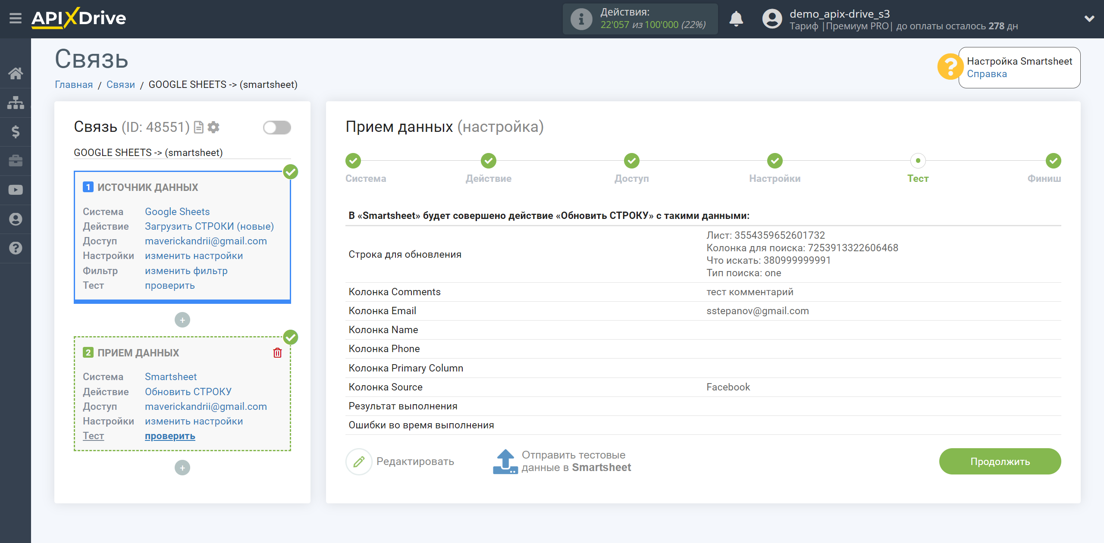Open the source maverickandrii@gmail.com access link
The height and width of the screenshot is (543, 1104).
206,241
